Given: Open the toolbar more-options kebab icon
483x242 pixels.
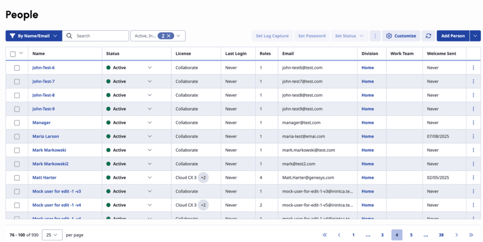Looking at the screenshot, I should (375, 36).
